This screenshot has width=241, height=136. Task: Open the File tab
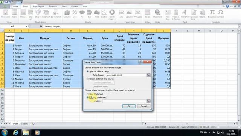pos(5,6)
